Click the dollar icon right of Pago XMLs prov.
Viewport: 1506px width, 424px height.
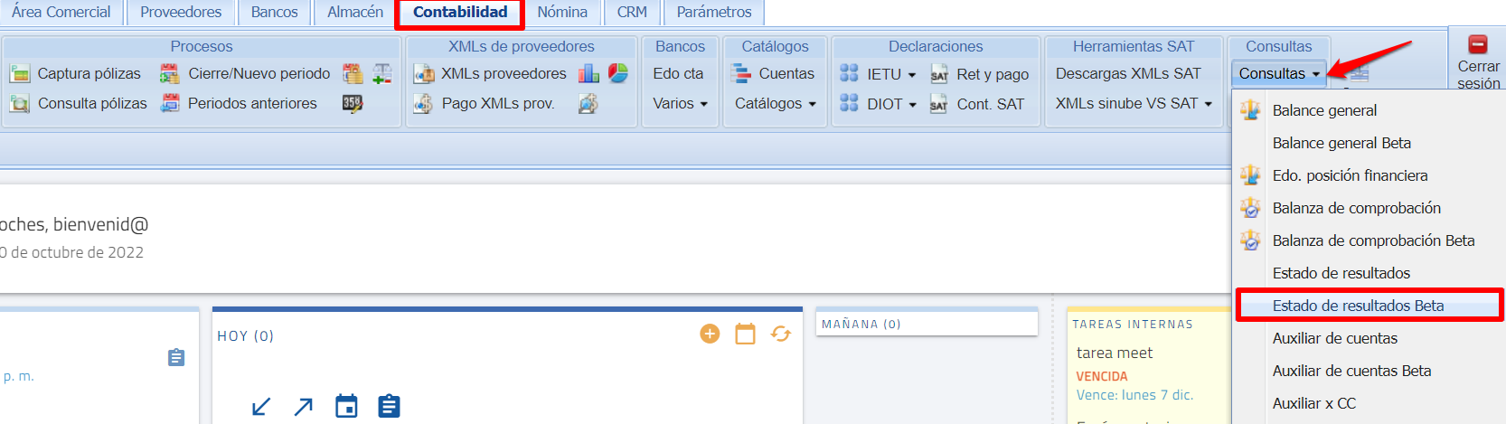(588, 103)
